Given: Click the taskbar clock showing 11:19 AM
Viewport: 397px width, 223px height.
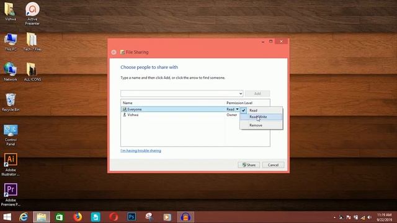Looking at the screenshot, I should pyautogui.click(x=384, y=217).
